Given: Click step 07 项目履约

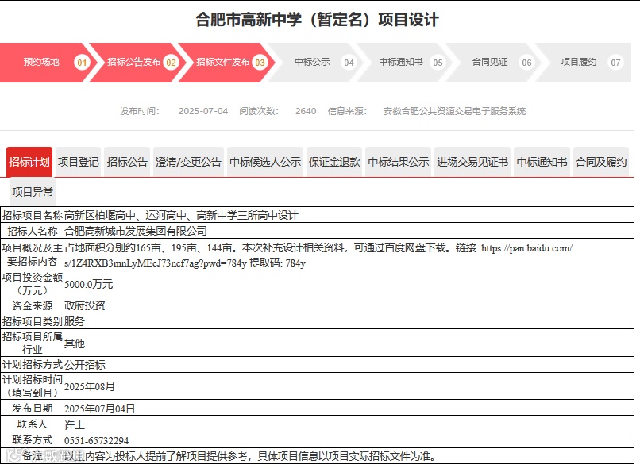Looking at the screenshot, I should coord(584,63).
